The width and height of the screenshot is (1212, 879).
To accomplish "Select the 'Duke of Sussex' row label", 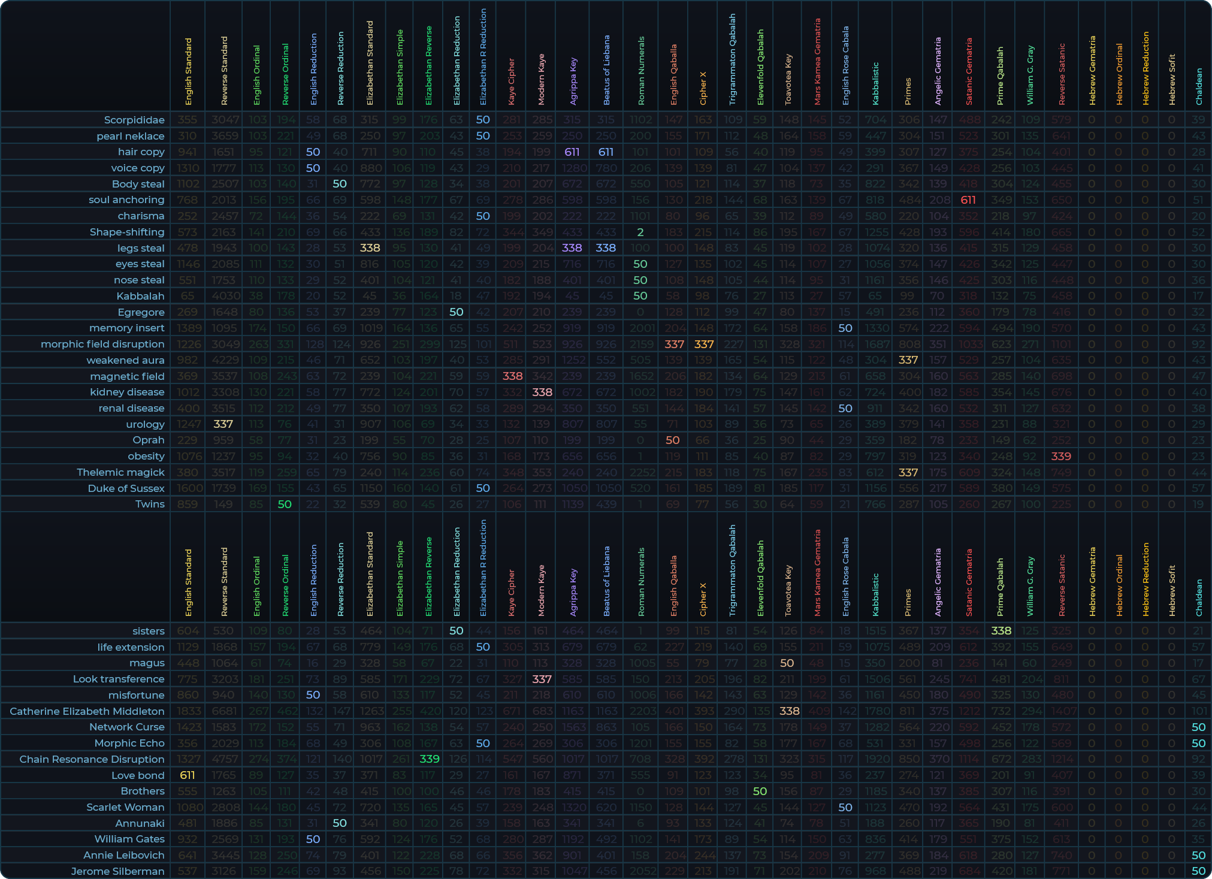I will (x=126, y=488).
